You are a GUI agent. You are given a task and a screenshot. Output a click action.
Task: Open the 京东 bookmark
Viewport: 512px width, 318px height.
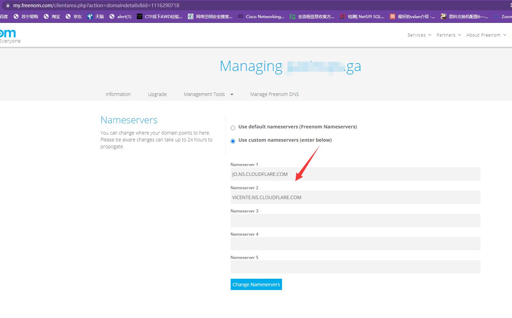point(74,16)
